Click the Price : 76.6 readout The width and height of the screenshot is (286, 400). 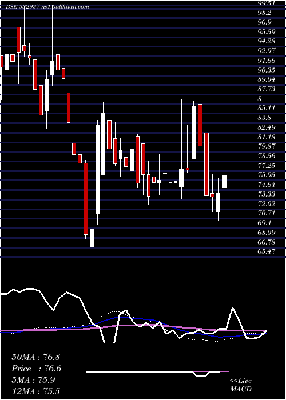coord(37,369)
